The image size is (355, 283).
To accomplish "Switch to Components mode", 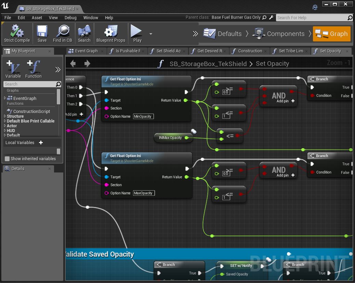I will [x=286, y=34].
